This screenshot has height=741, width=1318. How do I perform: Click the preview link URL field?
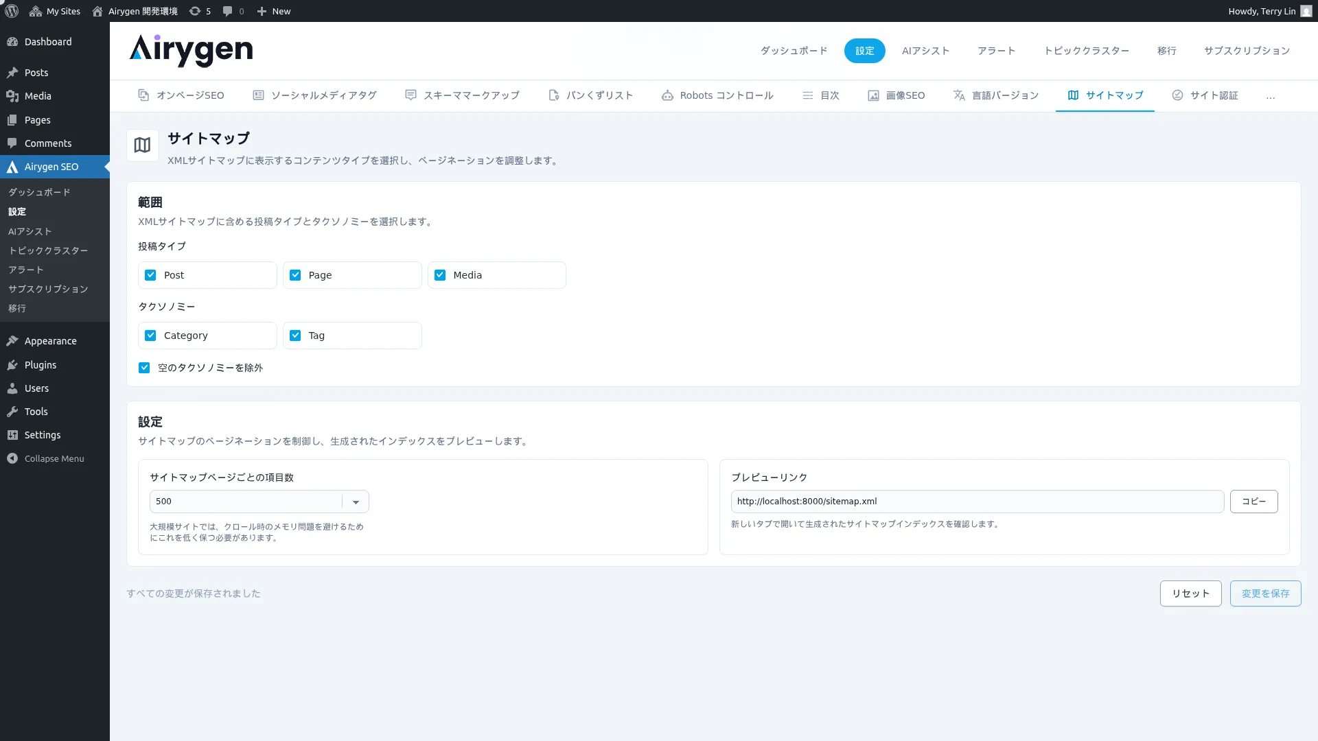click(x=977, y=502)
